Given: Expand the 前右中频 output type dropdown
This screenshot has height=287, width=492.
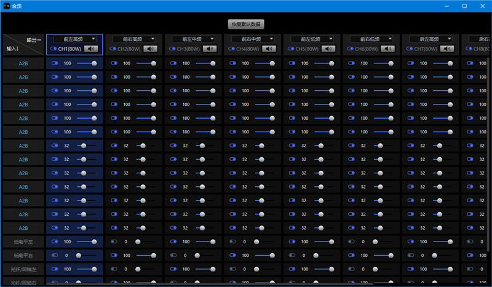Looking at the screenshot, I should [253, 39].
